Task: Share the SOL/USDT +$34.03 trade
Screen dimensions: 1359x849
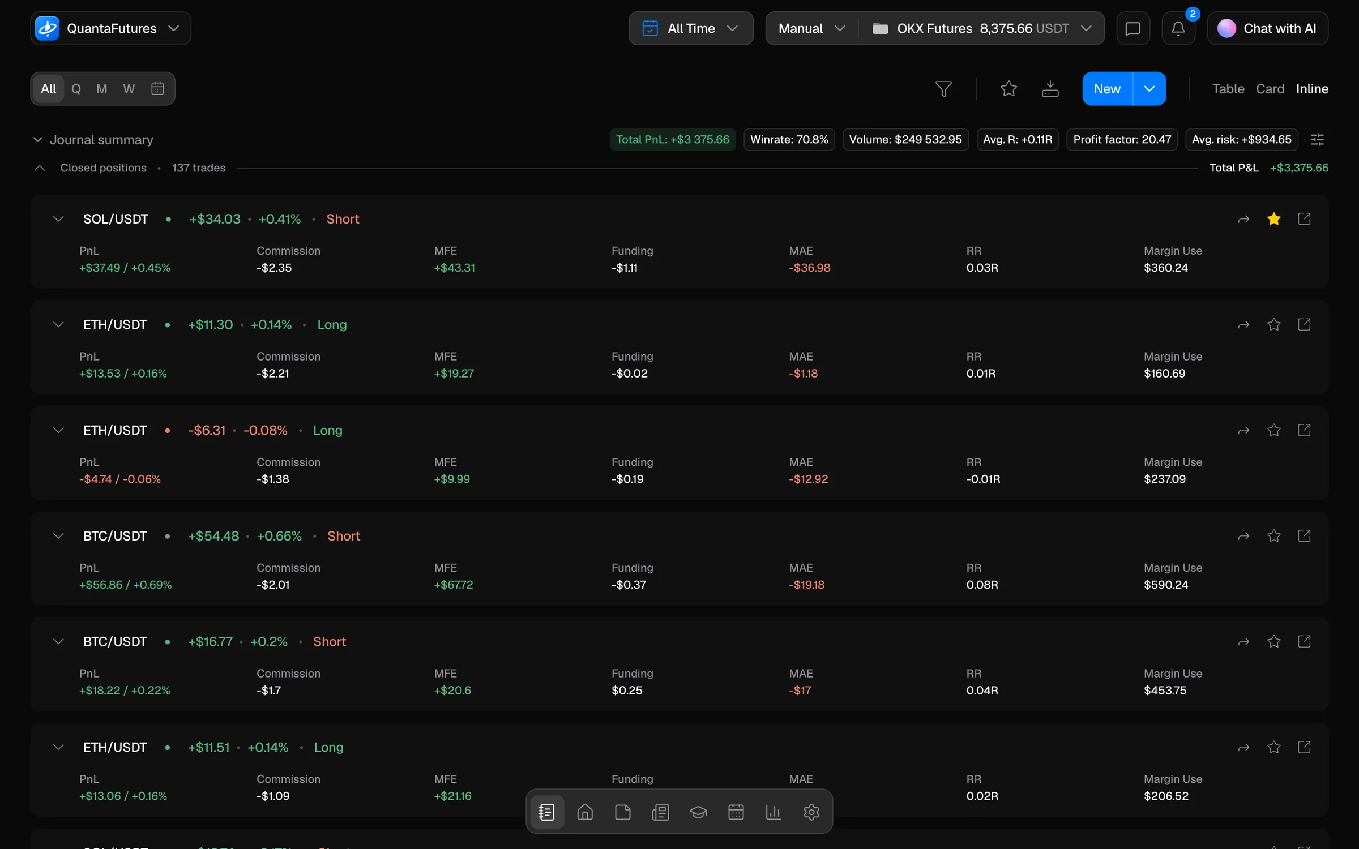Action: 1243,219
